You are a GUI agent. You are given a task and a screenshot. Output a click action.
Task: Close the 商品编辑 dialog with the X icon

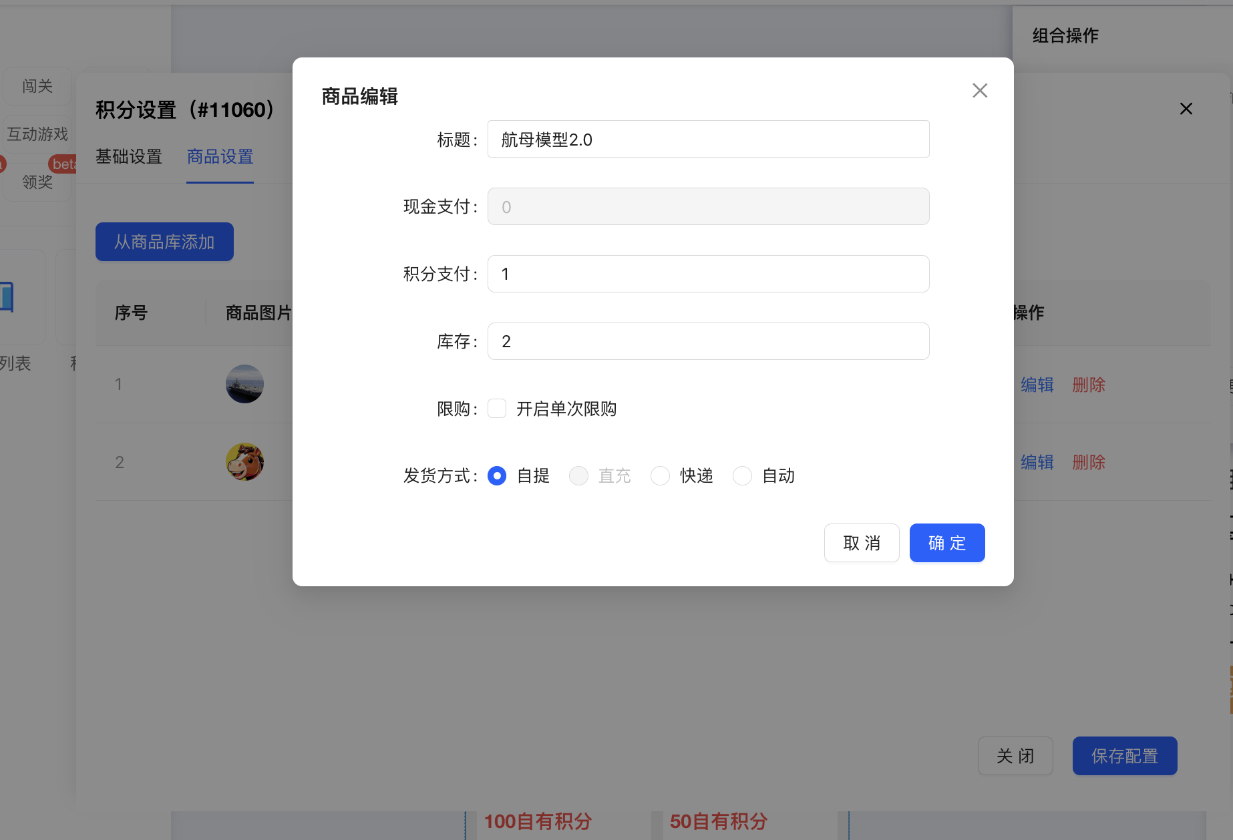pyautogui.click(x=980, y=91)
